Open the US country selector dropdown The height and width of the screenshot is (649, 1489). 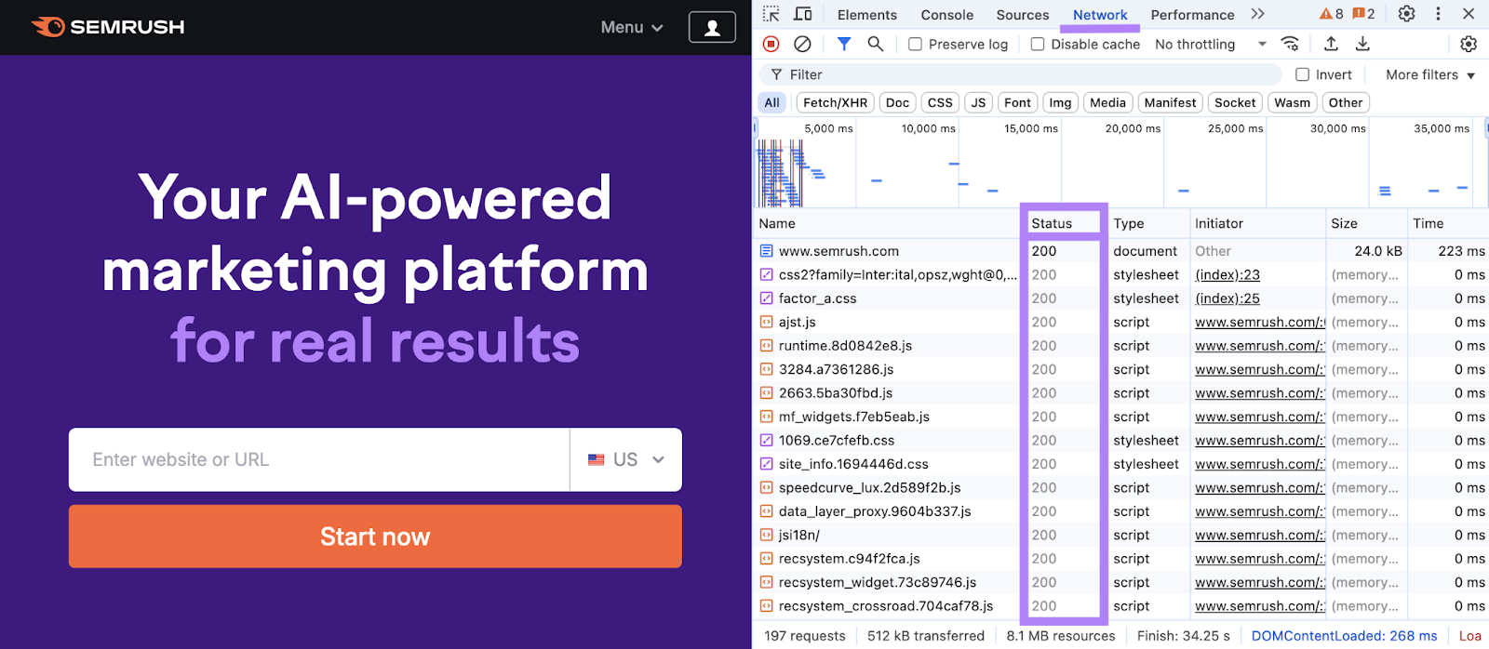[x=626, y=459]
